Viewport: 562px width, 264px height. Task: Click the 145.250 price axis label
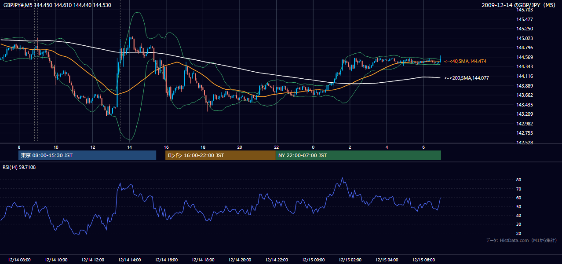[x=524, y=29]
